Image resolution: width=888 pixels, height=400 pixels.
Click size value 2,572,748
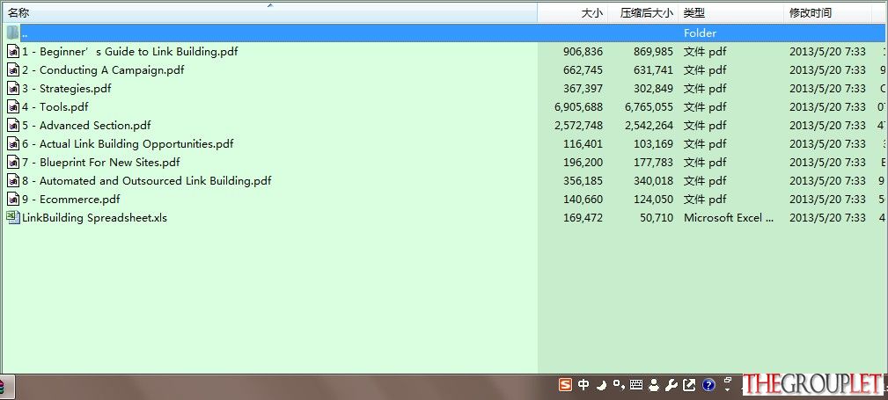tap(579, 126)
